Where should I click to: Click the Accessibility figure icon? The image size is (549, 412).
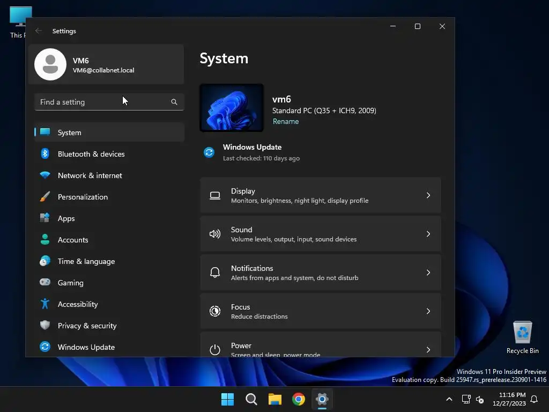tap(45, 304)
